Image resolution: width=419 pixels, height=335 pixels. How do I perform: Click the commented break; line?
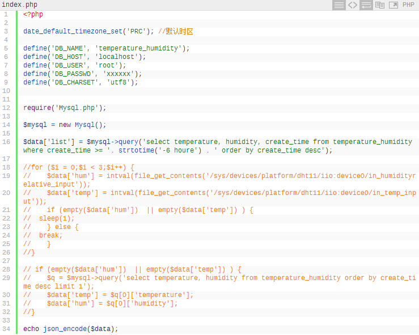(43, 236)
